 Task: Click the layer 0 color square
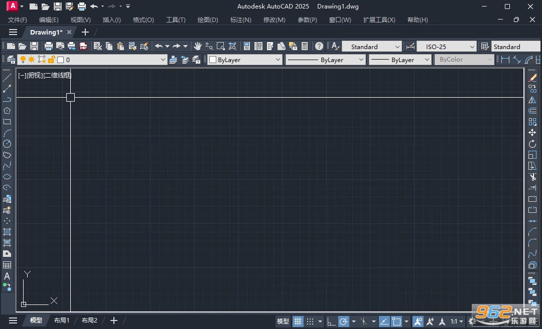tap(61, 60)
